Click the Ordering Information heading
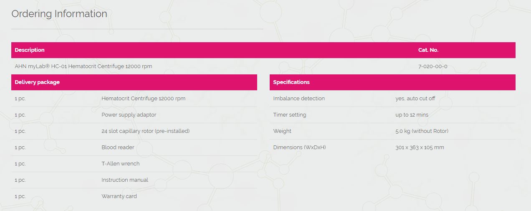The height and width of the screenshot is (211, 531). click(59, 14)
